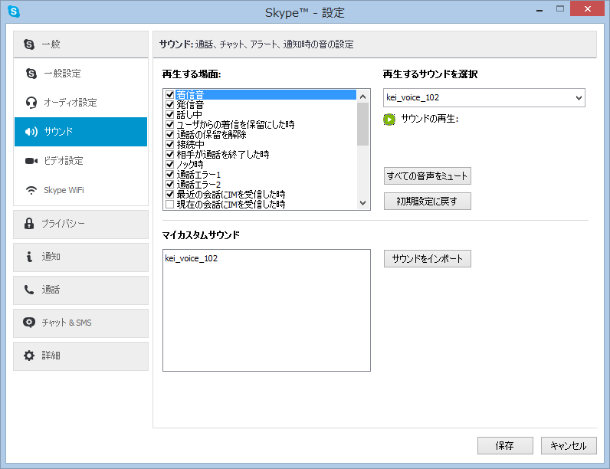Click the 初期設定に戻す button
Viewport: 610px width, 469px height.
[427, 202]
